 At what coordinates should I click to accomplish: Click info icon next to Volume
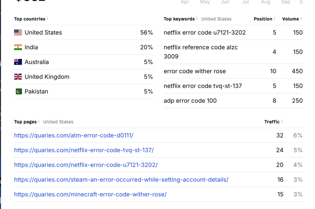(301, 18)
